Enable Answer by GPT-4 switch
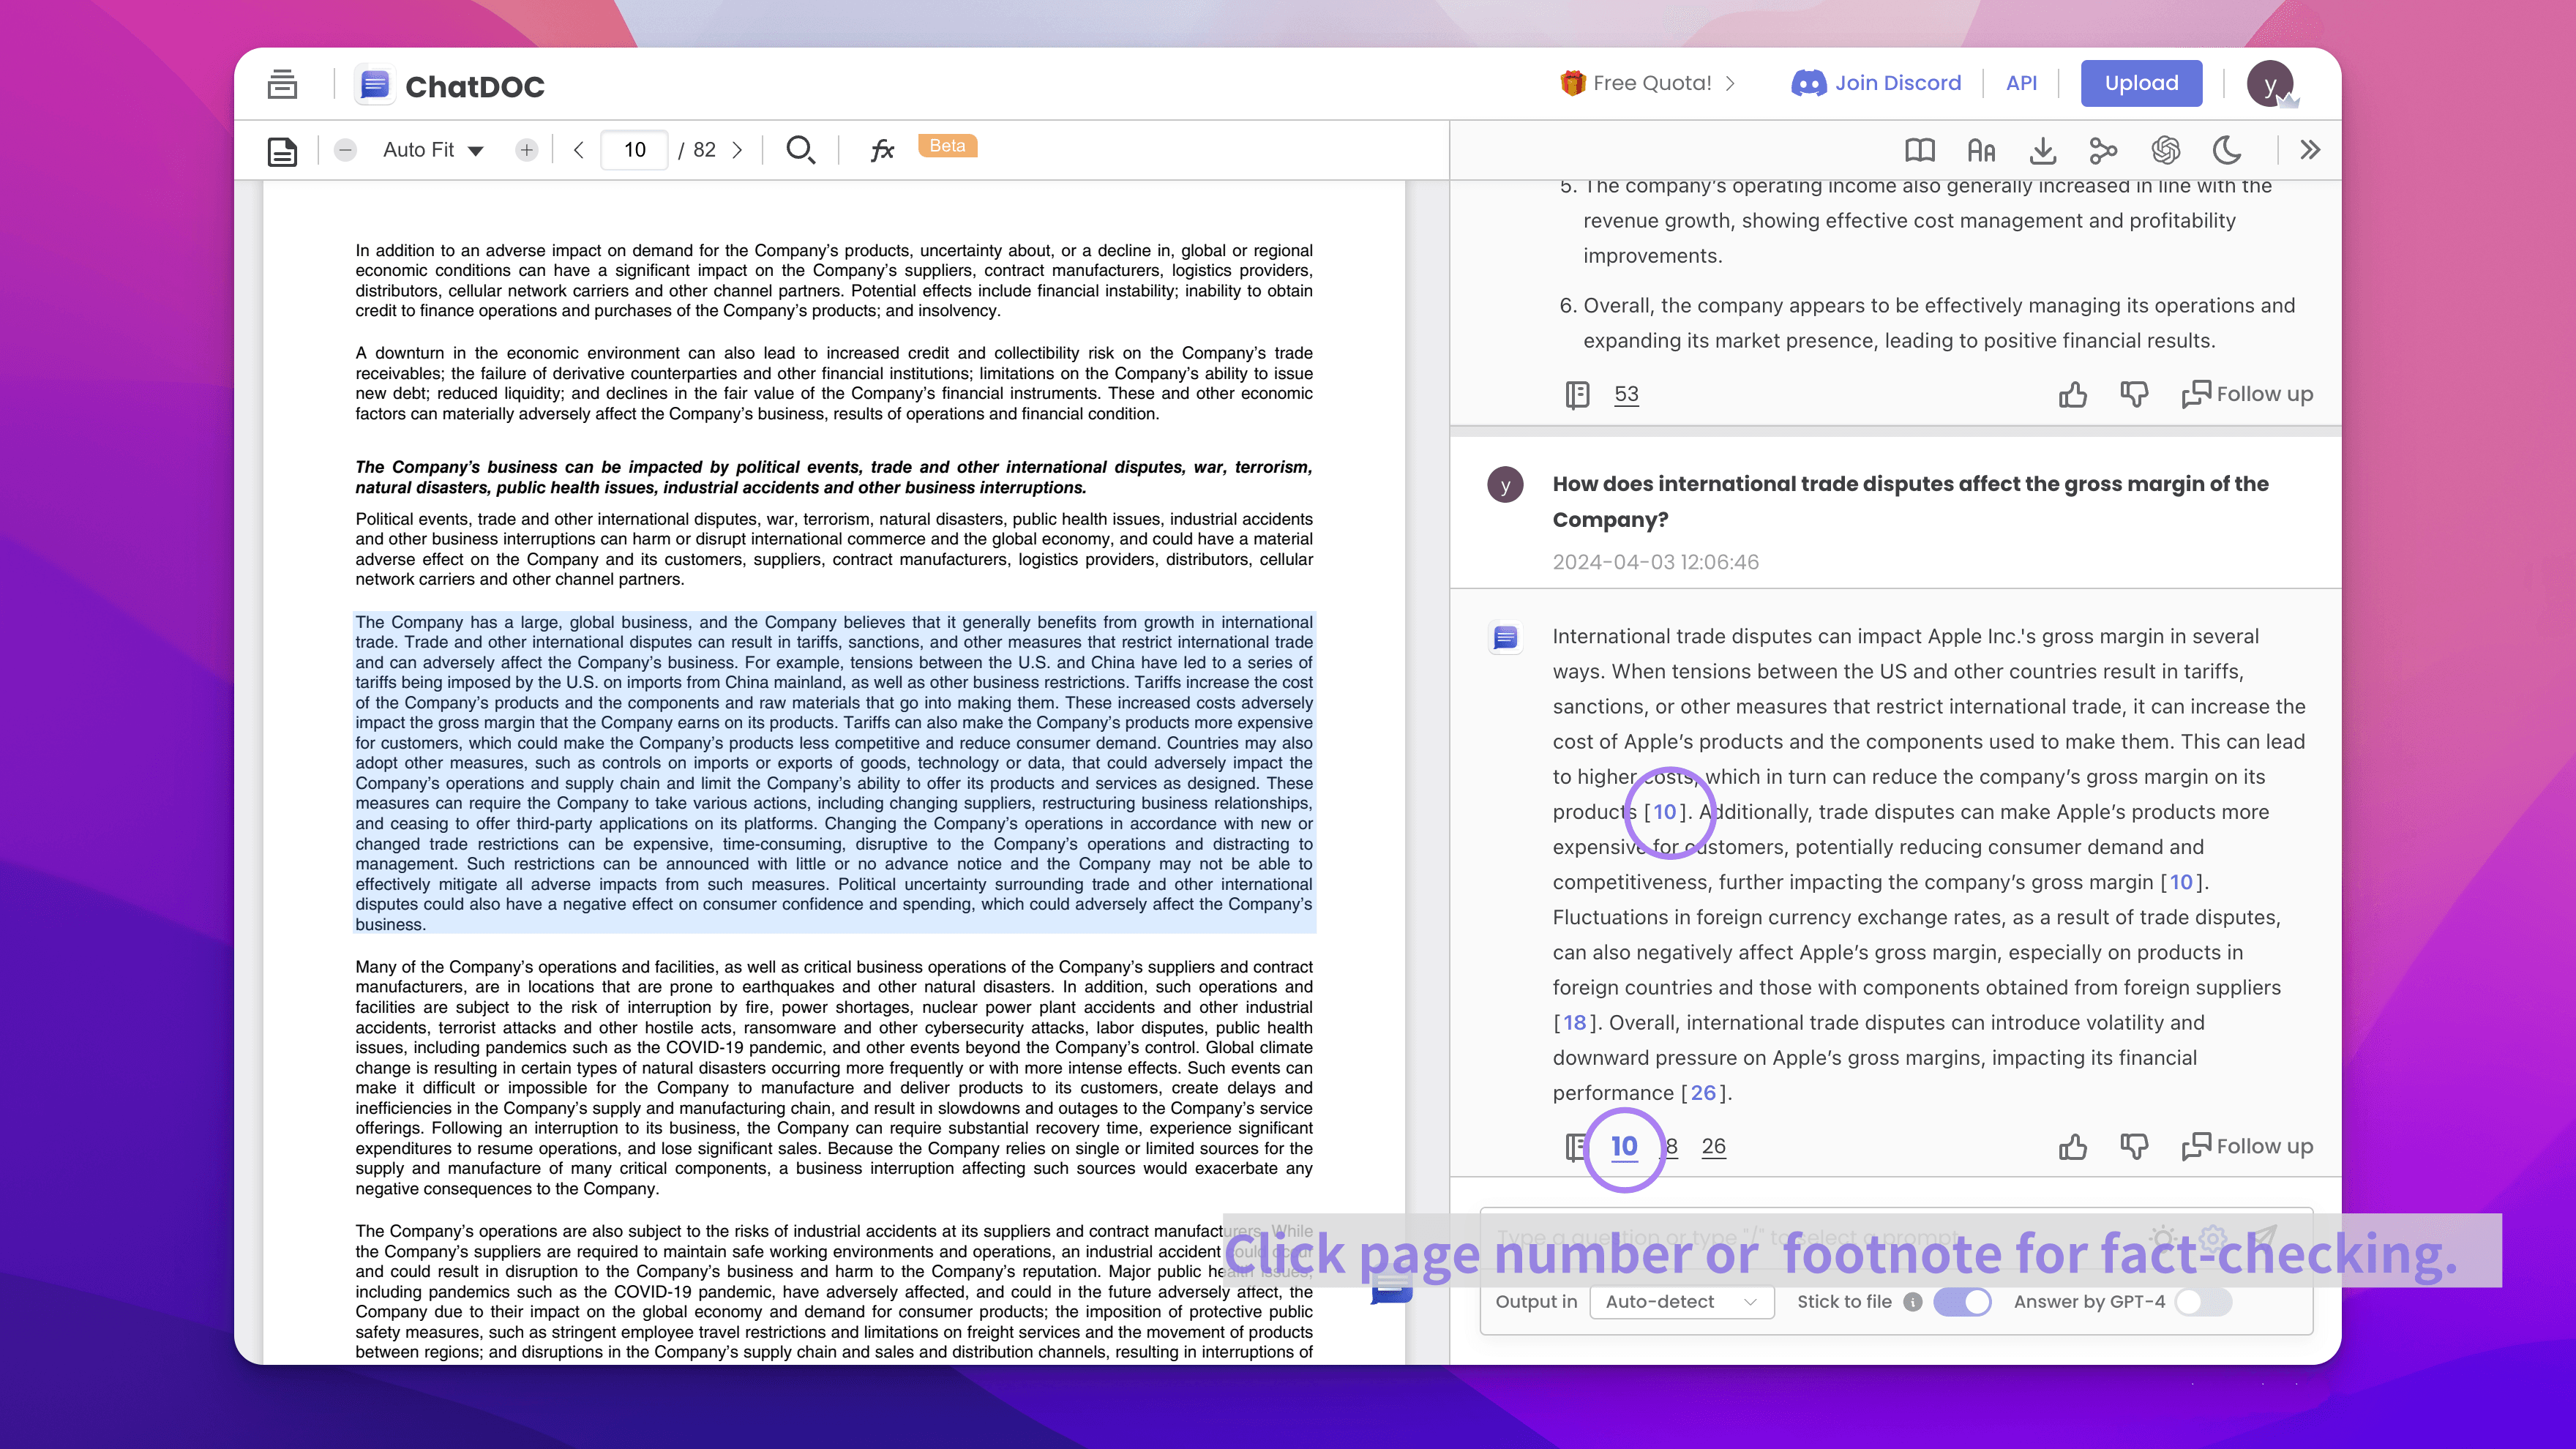 [2202, 1301]
